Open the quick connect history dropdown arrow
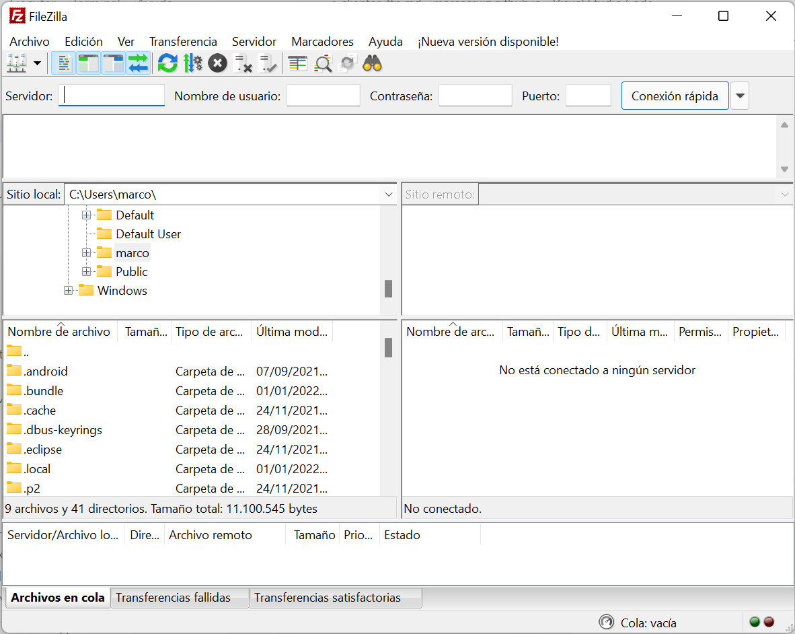Viewport: 795px width, 634px height. tap(740, 96)
